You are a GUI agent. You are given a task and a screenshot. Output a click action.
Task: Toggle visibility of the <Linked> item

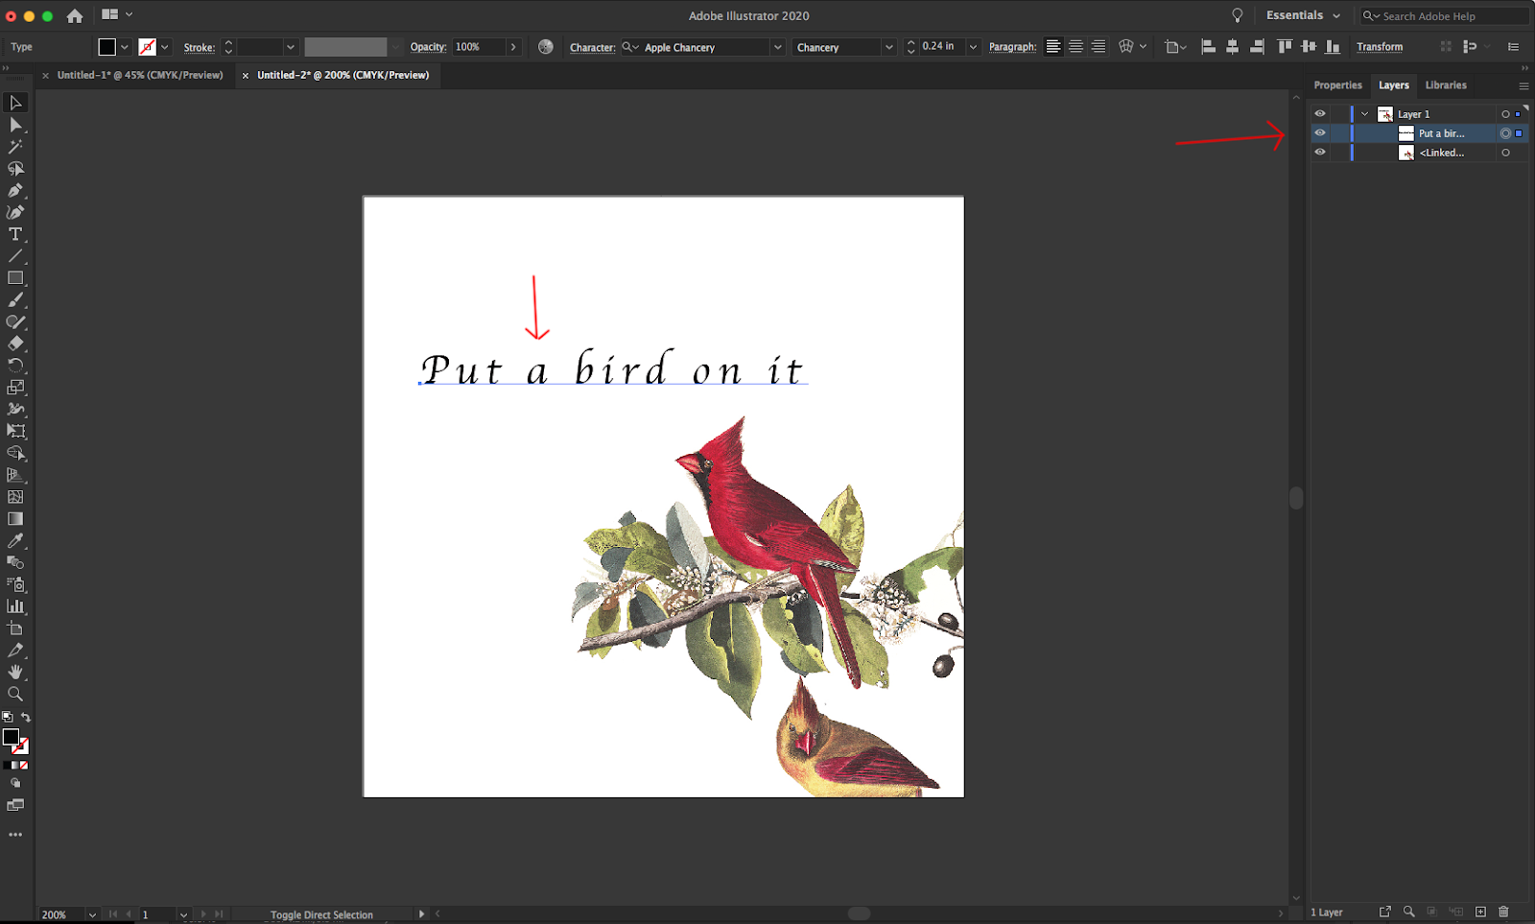tap(1319, 152)
